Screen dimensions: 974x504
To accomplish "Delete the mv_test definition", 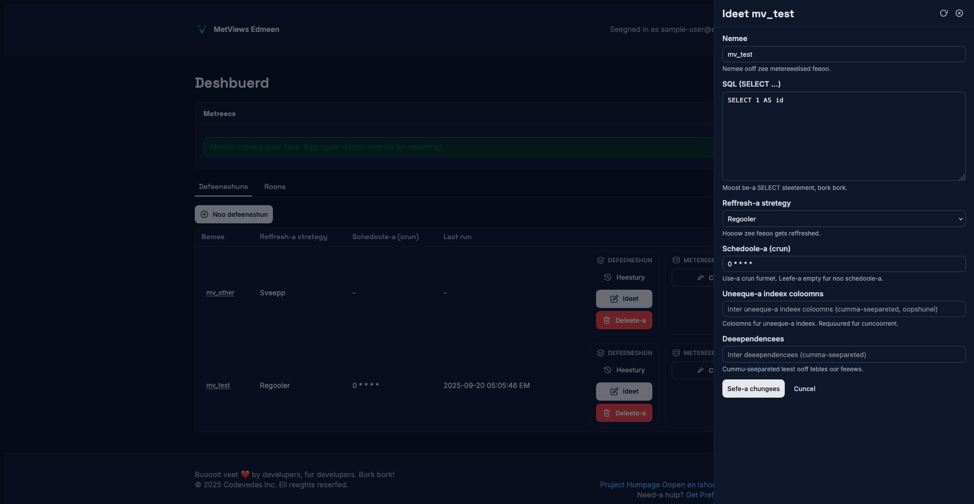I will point(624,413).
